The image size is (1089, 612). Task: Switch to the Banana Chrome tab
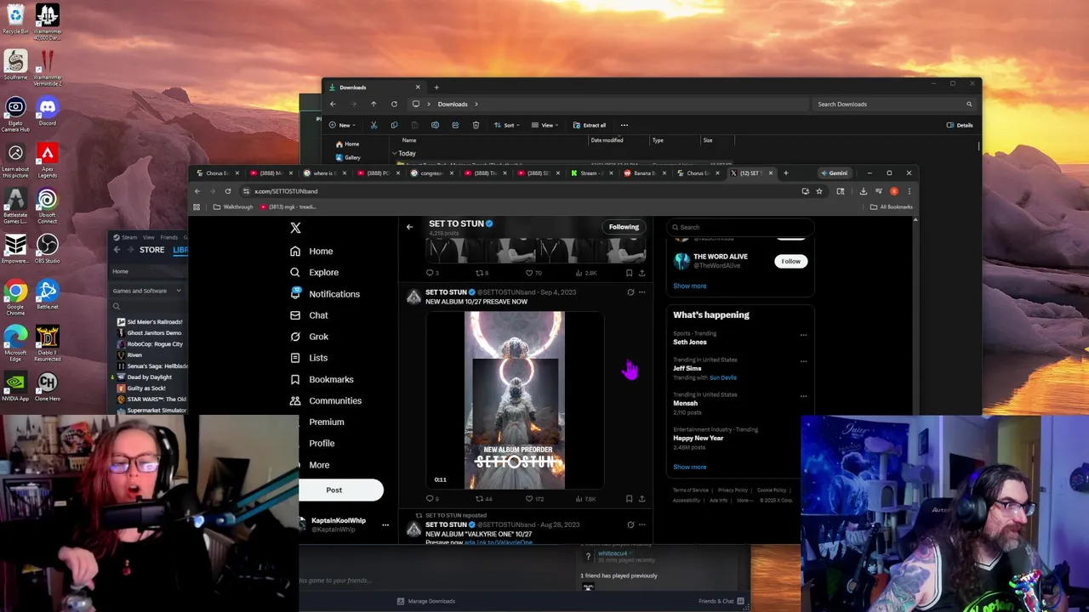[x=643, y=173]
